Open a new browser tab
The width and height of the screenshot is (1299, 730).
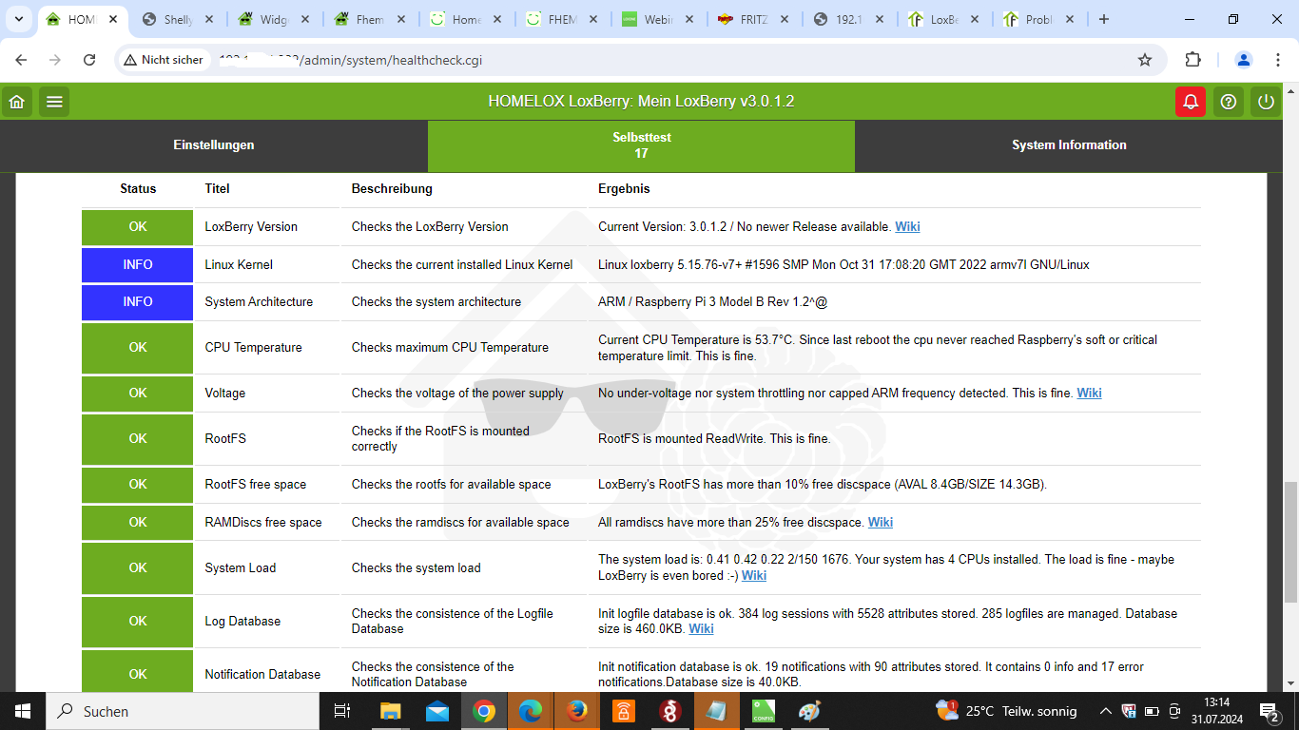point(1104,19)
